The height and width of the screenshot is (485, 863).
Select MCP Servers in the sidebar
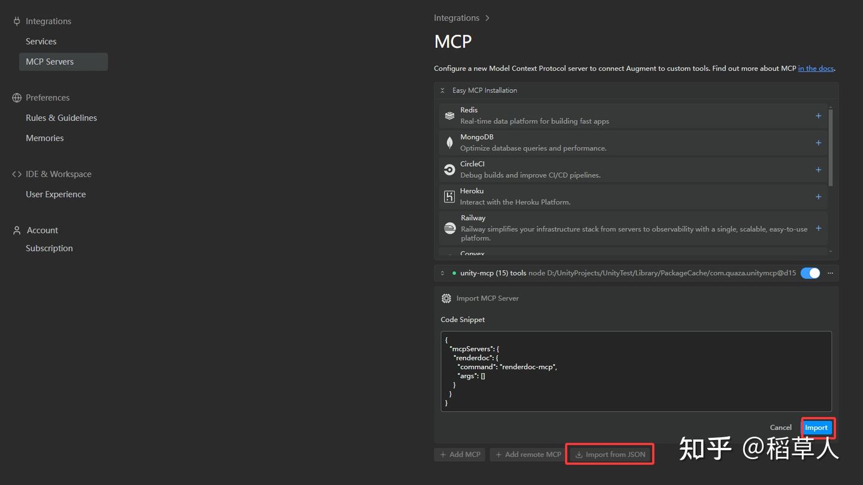pos(64,62)
